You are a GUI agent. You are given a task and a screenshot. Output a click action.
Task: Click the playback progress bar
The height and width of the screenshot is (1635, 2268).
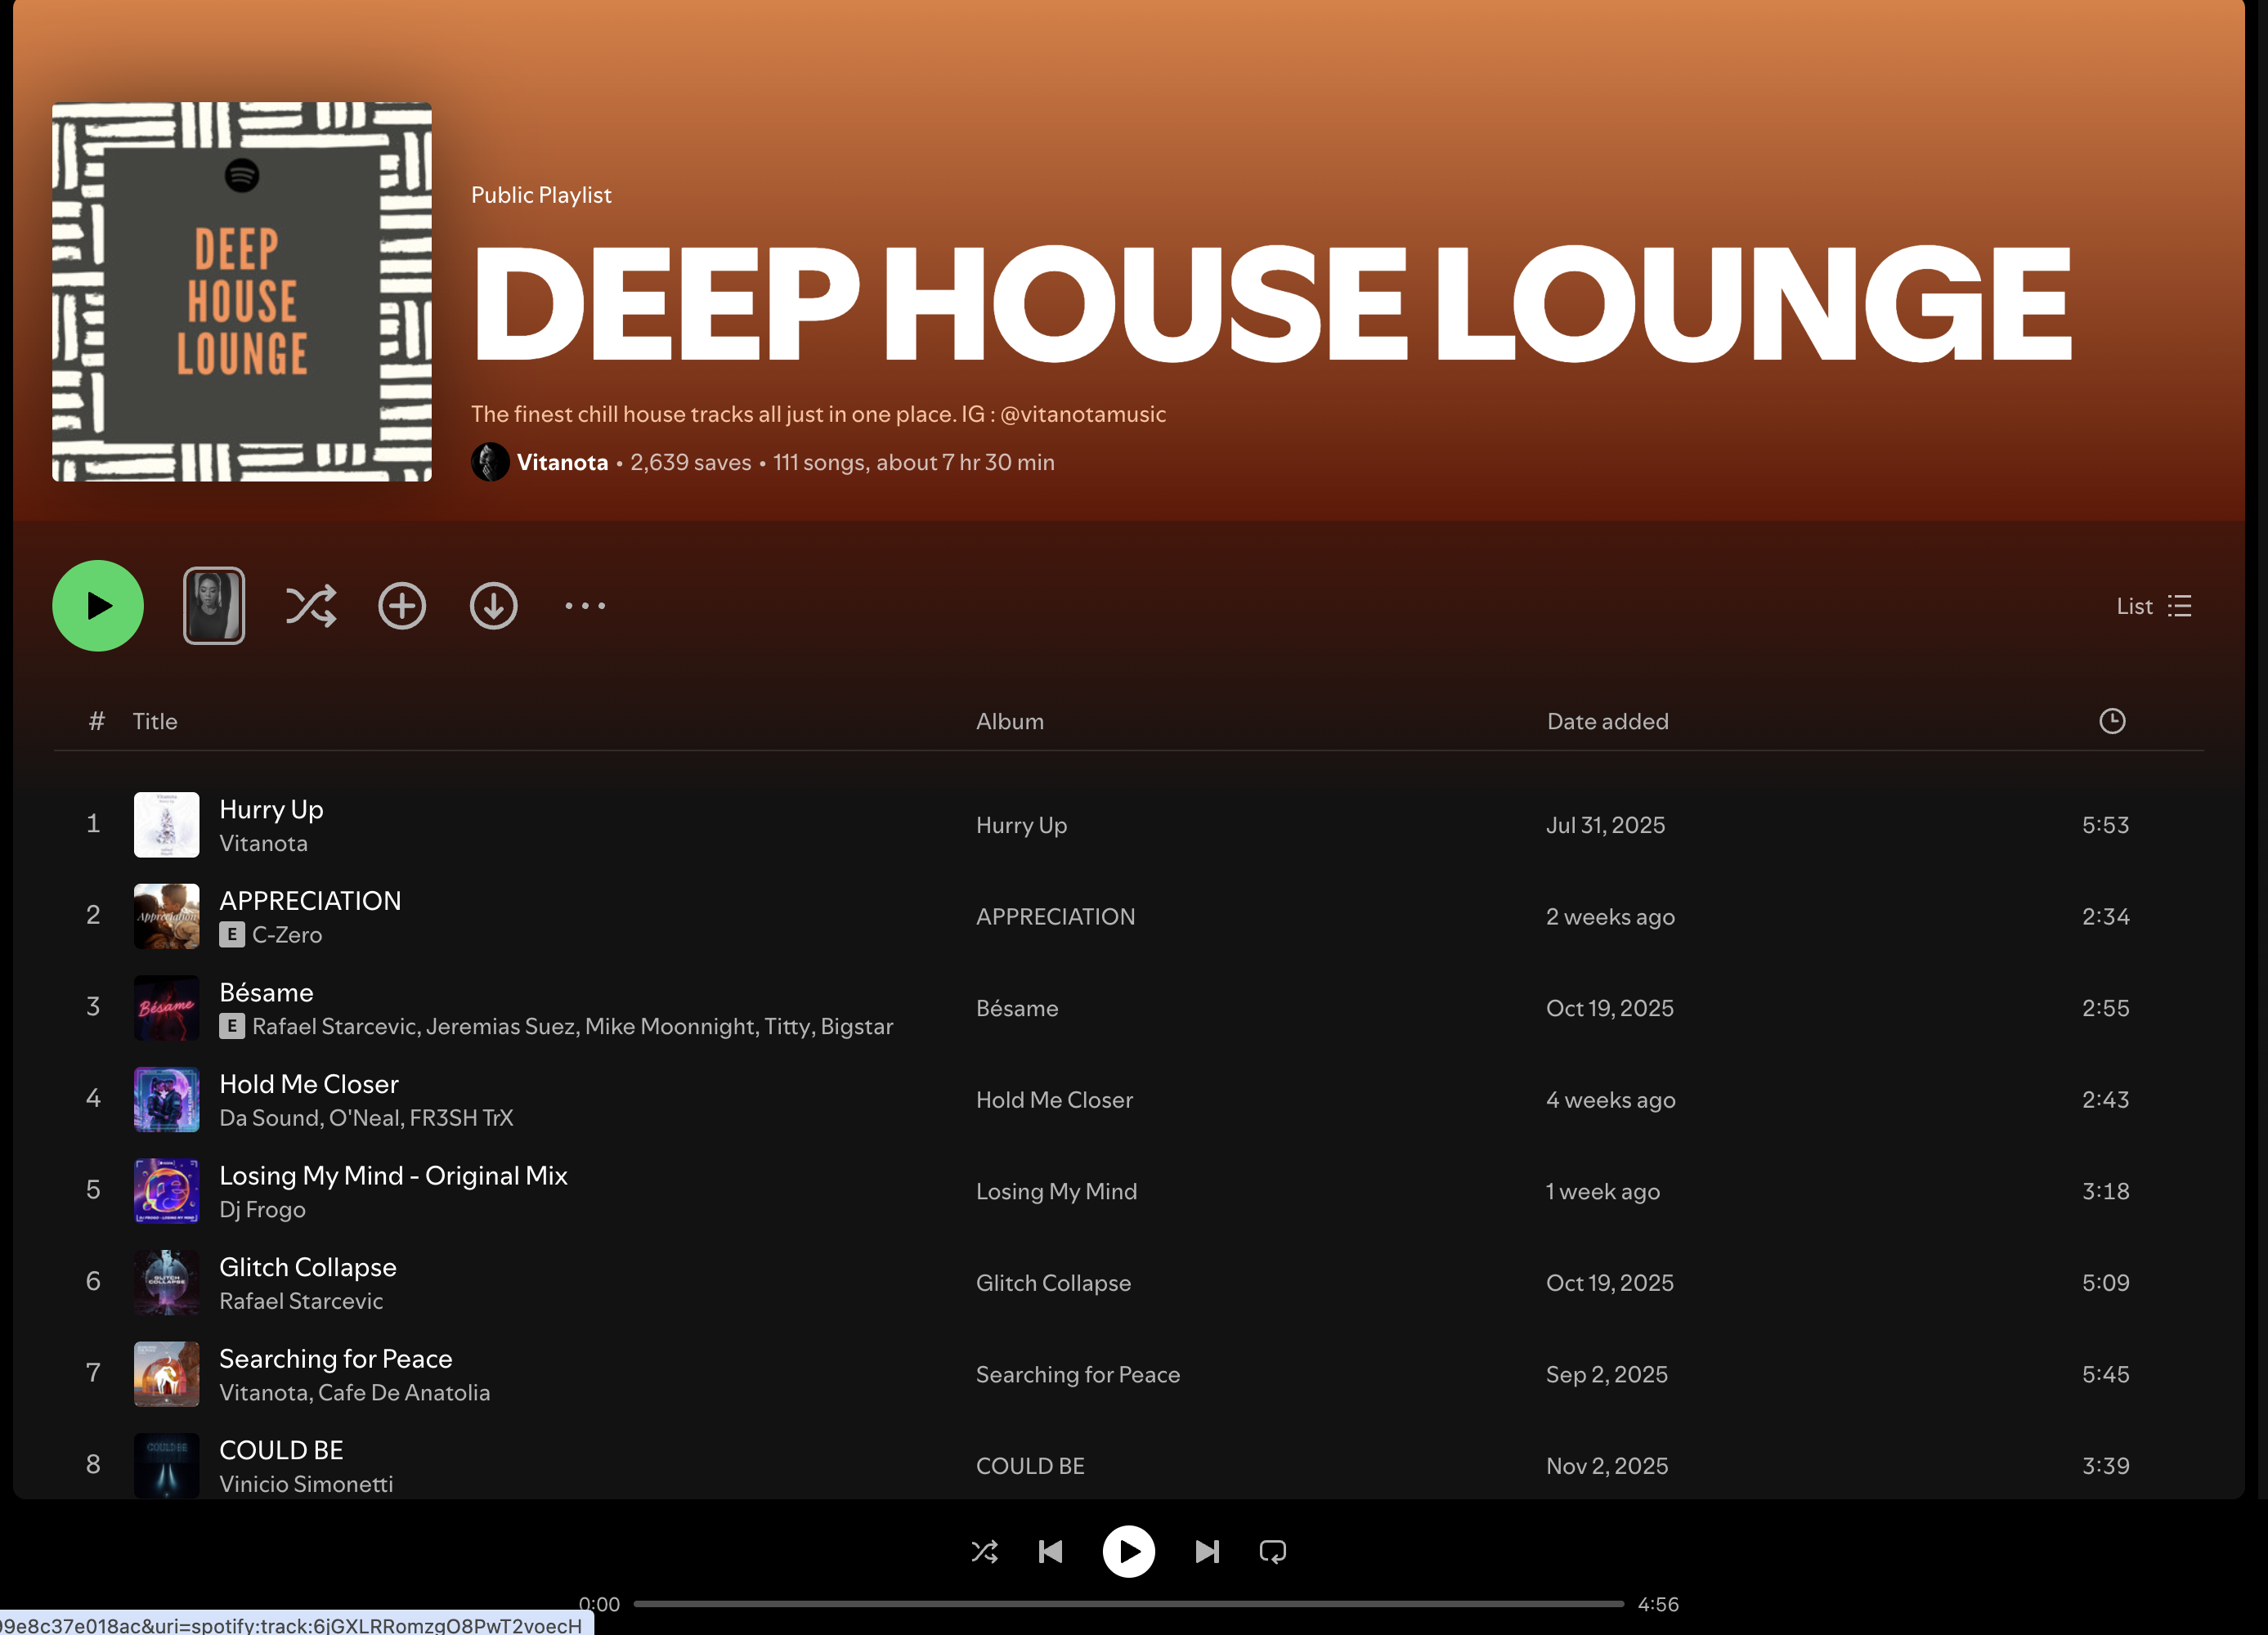click(x=1128, y=1604)
